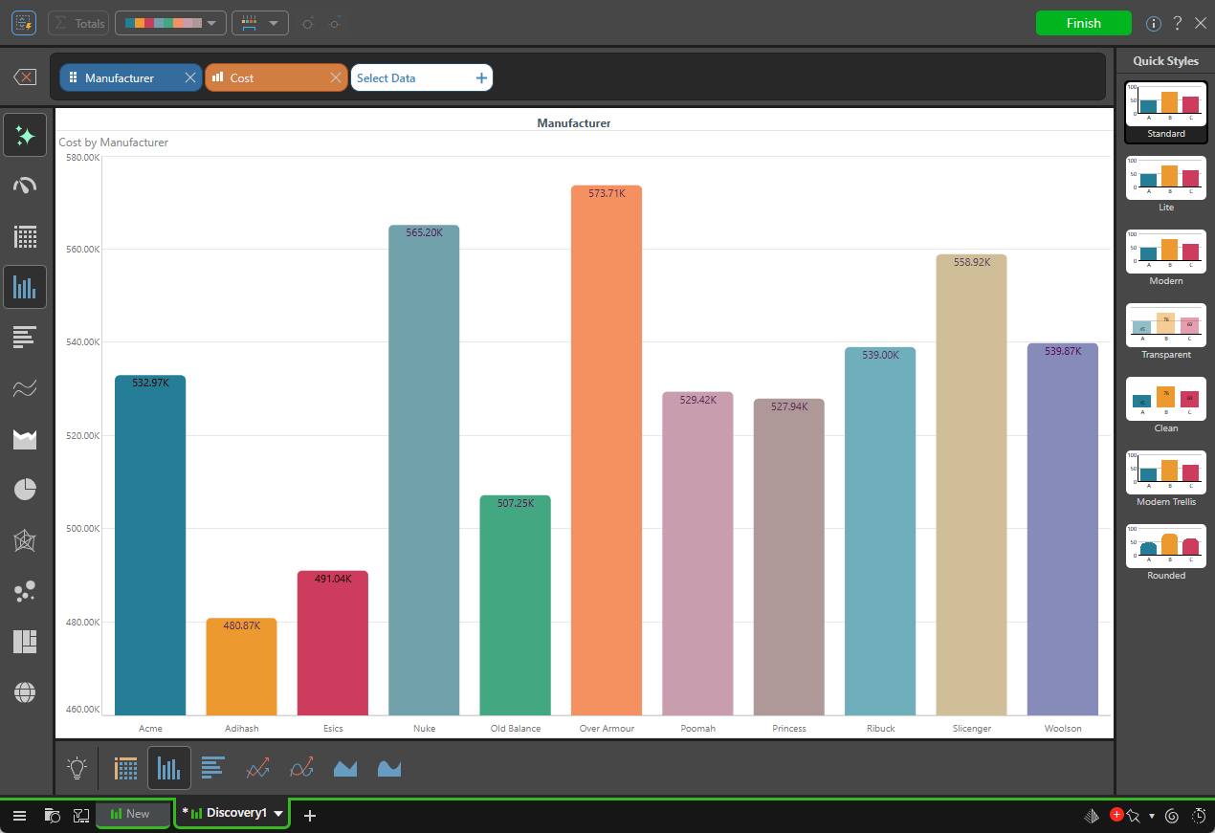The height and width of the screenshot is (833, 1215).
Task: Click the Over Armour bar
Action: click(607, 449)
